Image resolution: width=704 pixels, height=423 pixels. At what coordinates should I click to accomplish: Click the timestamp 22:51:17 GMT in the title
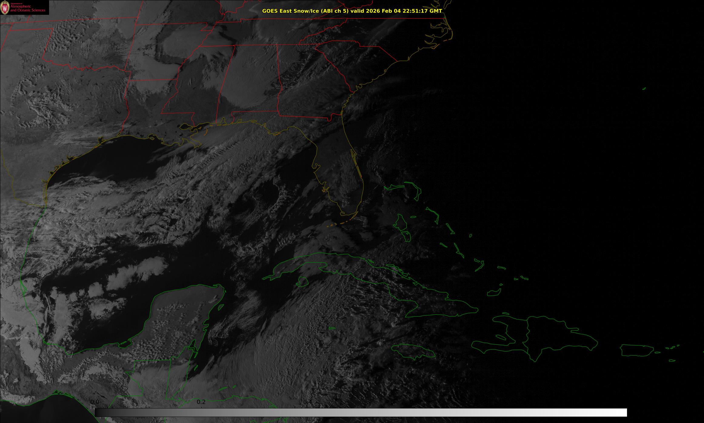[422, 11]
